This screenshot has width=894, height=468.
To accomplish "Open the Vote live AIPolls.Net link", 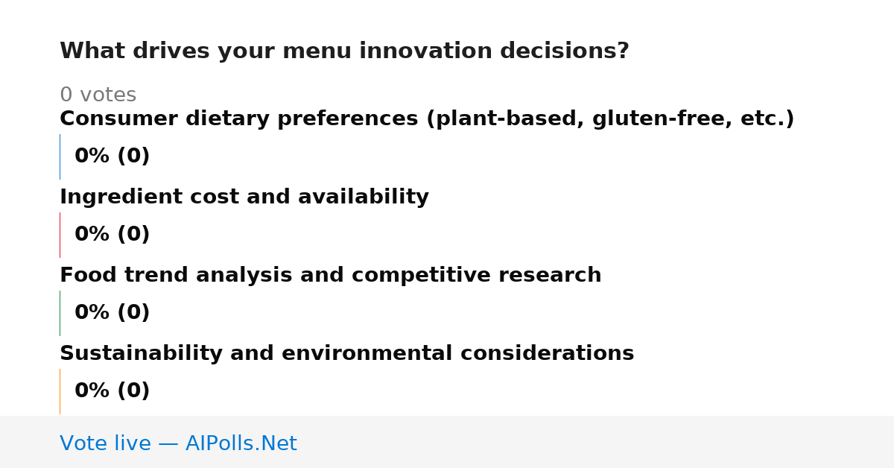I will [178, 443].
